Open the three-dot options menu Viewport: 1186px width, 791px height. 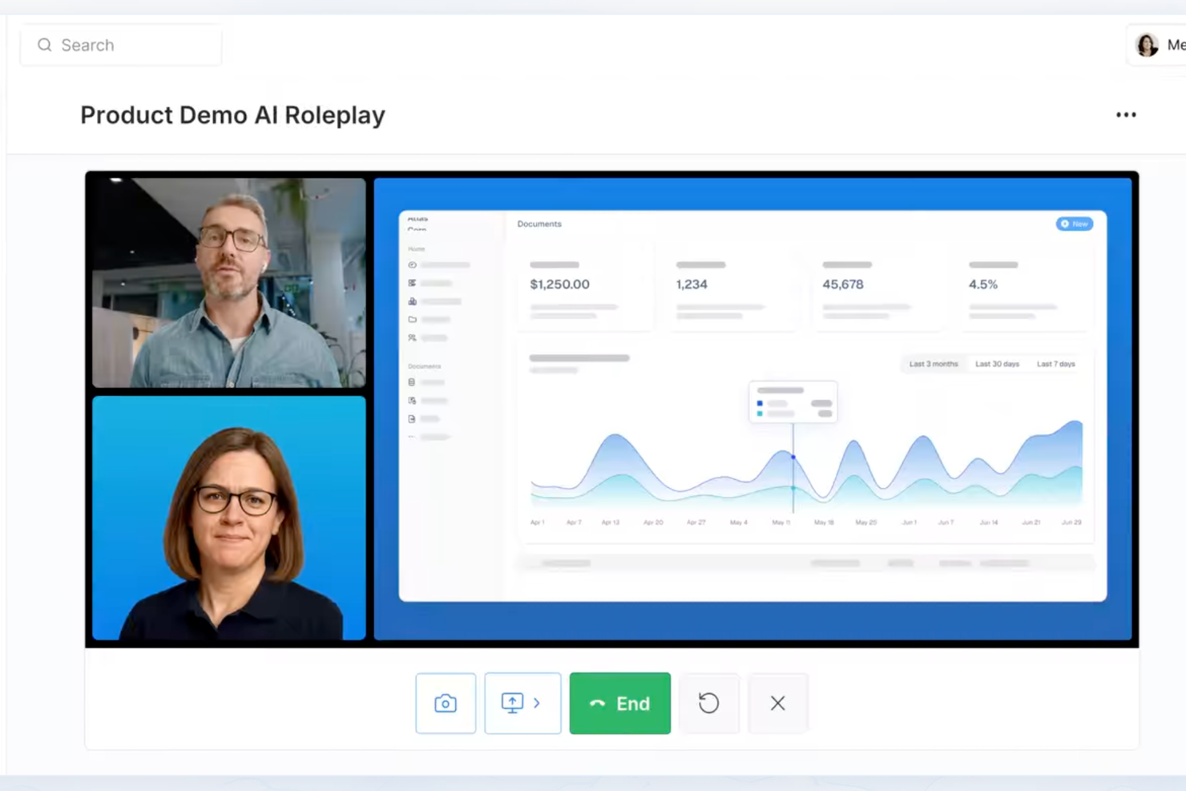[1126, 115]
